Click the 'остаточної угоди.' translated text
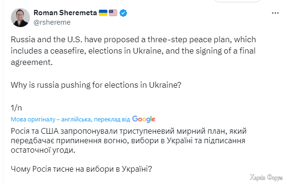The image size is (287, 184). click(x=43, y=150)
